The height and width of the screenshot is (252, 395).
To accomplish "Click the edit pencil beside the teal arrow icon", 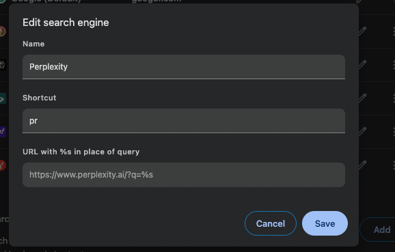I will pyautogui.click(x=363, y=98).
